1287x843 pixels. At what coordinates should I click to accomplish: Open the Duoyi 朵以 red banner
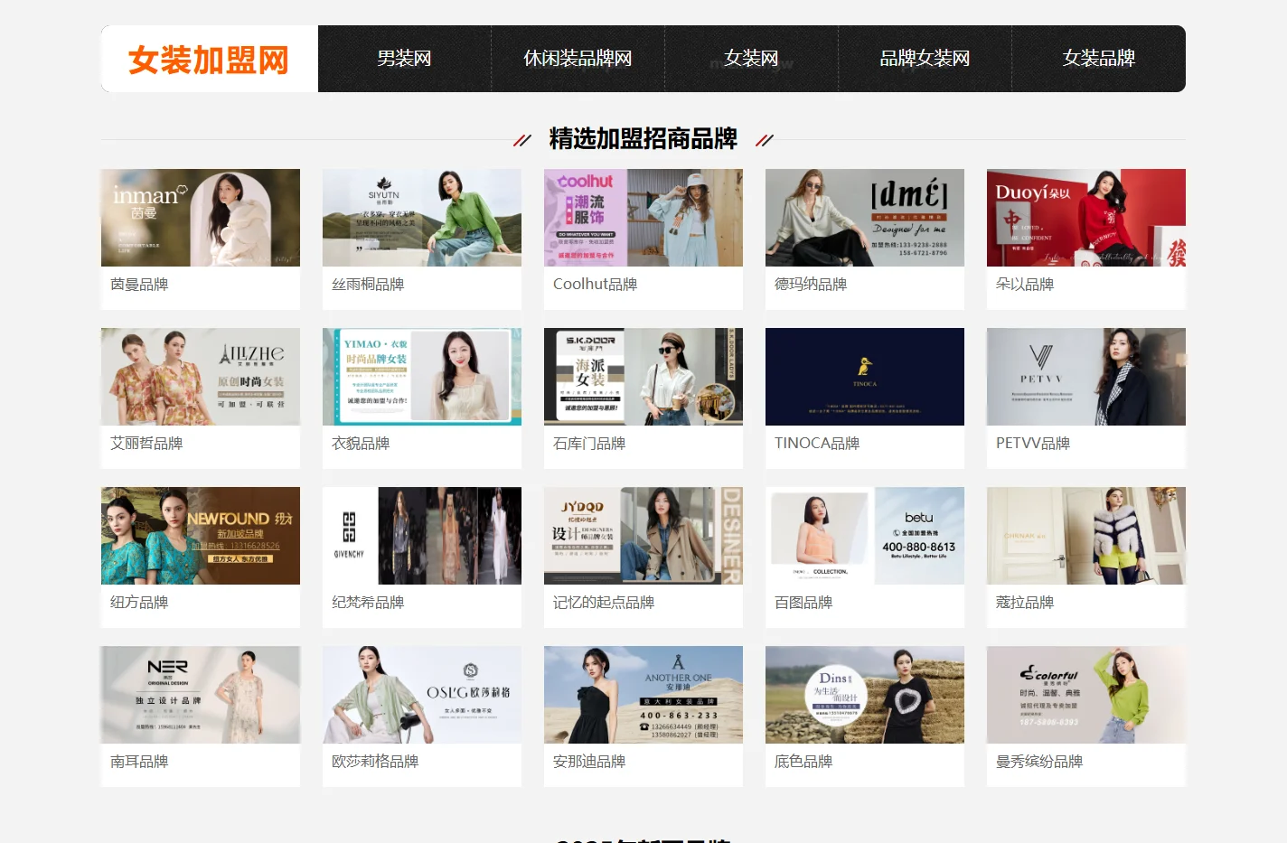[x=1086, y=218]
